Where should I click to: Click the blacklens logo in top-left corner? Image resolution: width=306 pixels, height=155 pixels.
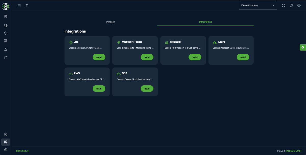coord(6,6)
